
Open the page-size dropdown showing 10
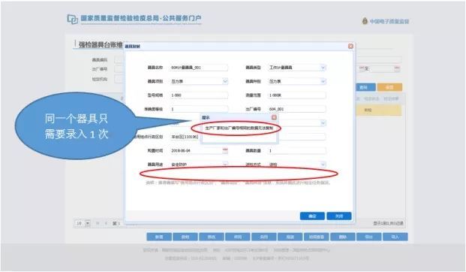(88, 223)
